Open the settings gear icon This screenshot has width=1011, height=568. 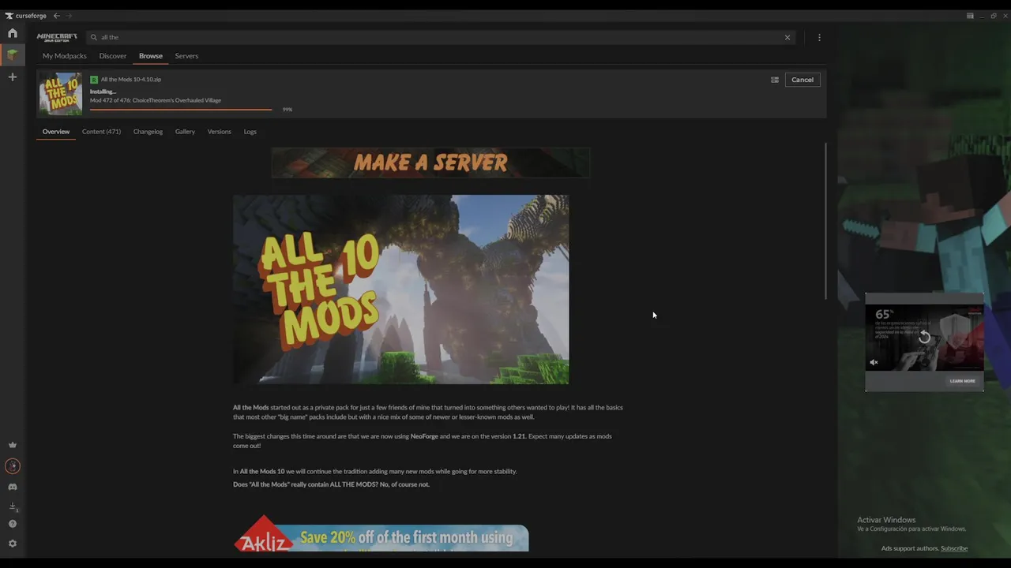pyautogui.click(x=13, y=544)
